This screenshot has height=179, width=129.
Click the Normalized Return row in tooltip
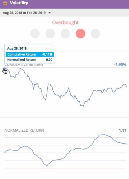30,60
